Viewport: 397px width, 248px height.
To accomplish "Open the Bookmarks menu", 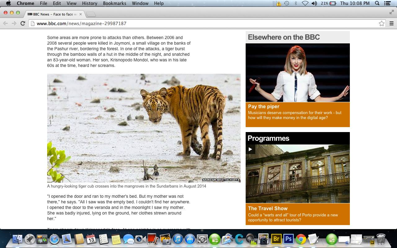I will click(115, 3).
